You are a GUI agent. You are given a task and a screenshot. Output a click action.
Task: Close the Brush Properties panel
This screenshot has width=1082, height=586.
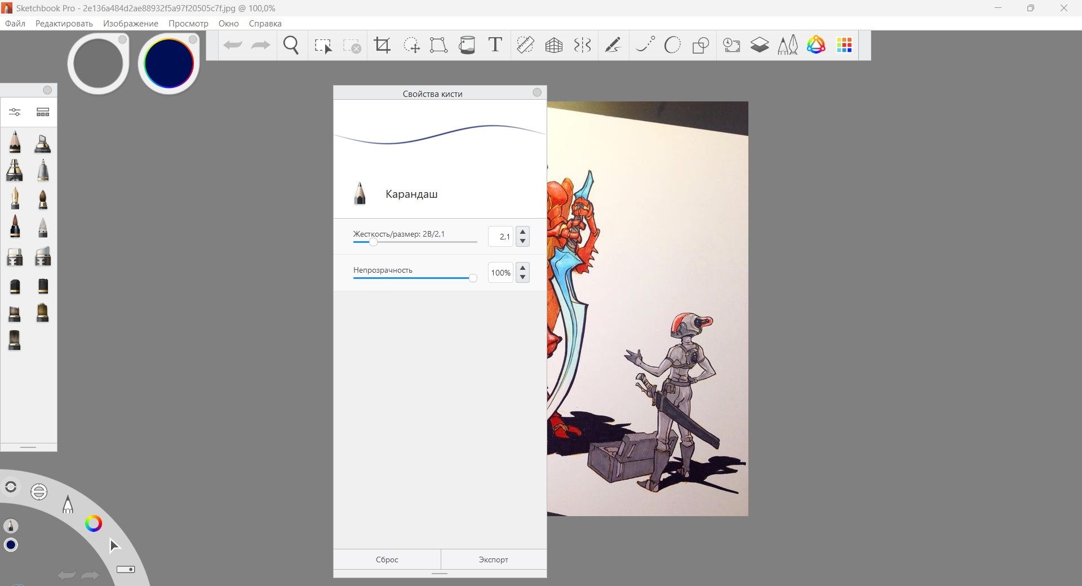coord(537,92)
